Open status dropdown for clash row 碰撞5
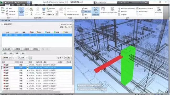The image size is (170, 95). point(27,76)
